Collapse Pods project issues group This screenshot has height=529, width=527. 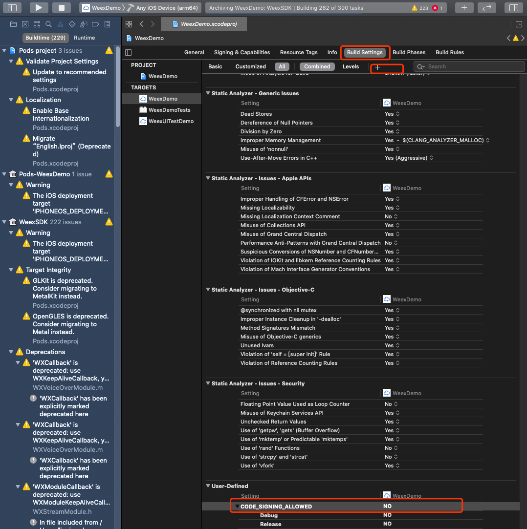tap(4, 51)
